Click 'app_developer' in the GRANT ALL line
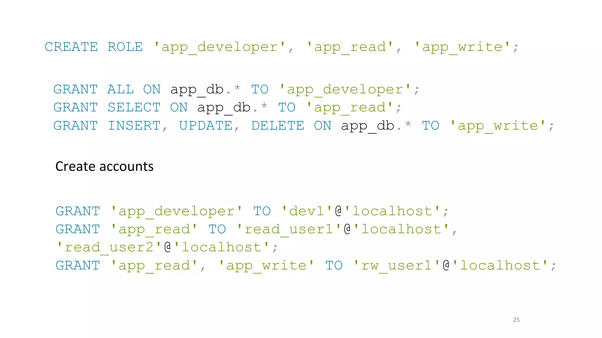This screenshot has width=602, height=338. pyautogui.click(x=345, y=90)
